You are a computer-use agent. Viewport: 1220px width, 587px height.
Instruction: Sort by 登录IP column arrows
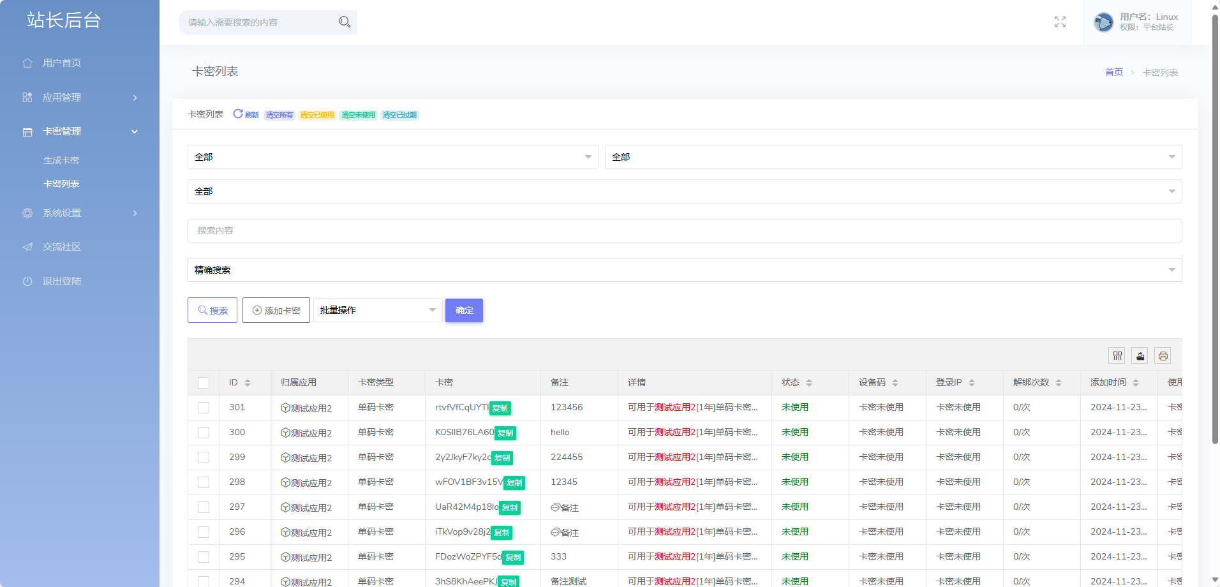click(x=972, y=383)
